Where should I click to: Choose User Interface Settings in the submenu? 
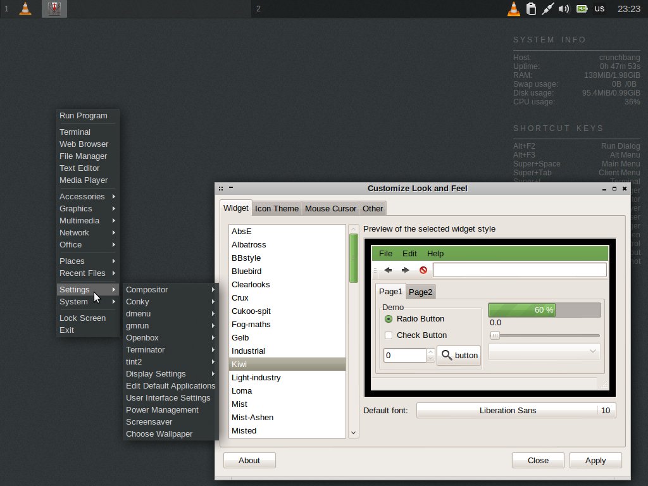coord(171,397)
